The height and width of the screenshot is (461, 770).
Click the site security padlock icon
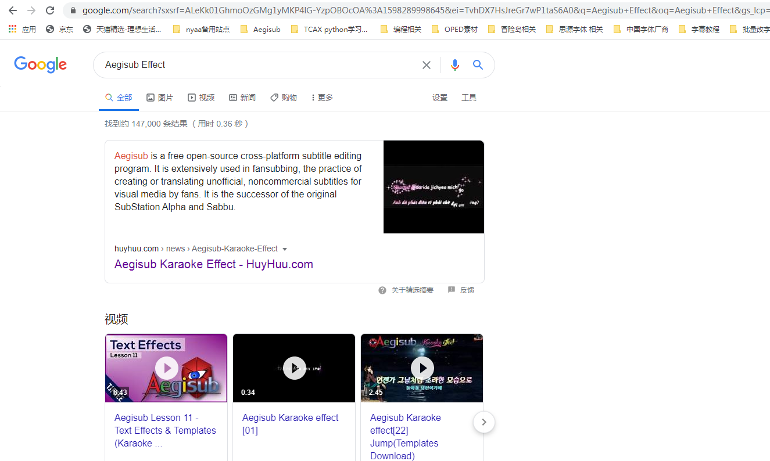[73, 10]
